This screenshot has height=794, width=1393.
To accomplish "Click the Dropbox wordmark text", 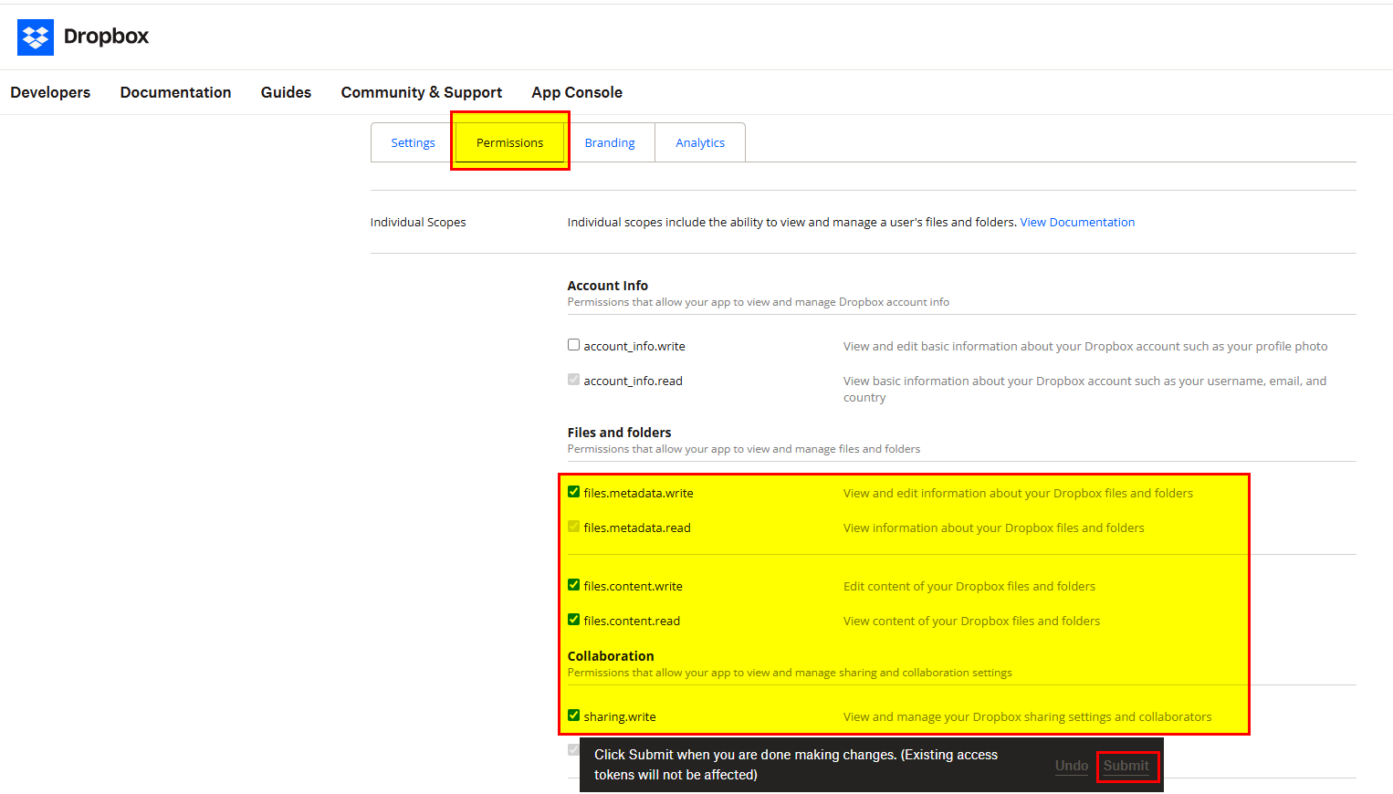I will [x=106, y=37].
